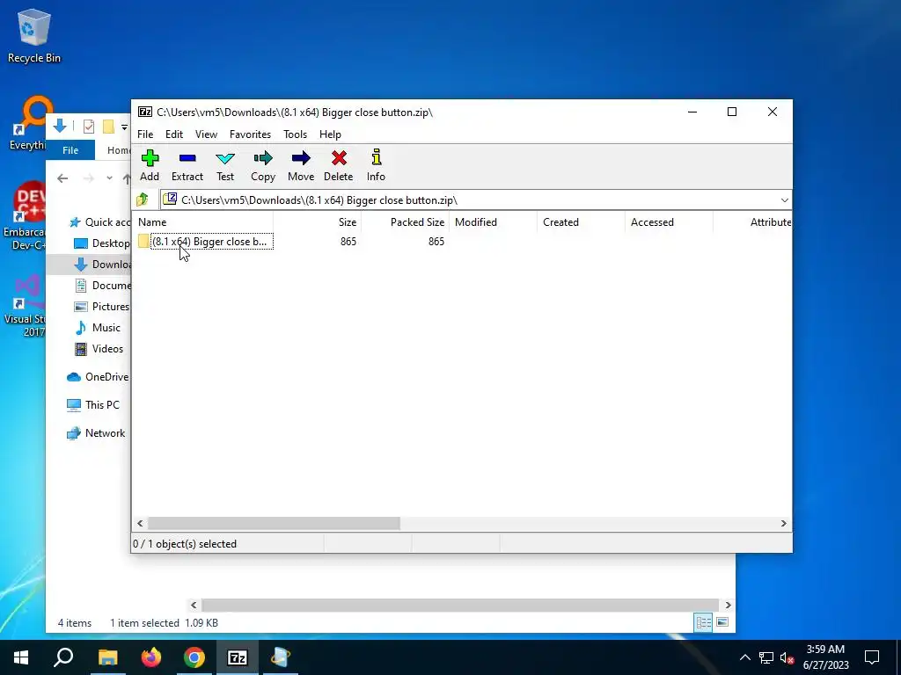The image size is (901, 675).
Task: Open Customize Quick Access Toolbar dropdown
Action: tap(124, 127)
